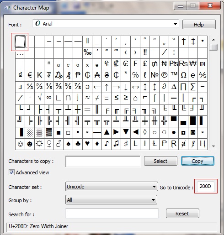This screenshot has height=235, width=224.
Task: Select the Omega Ω character
Action: (183, 75)
